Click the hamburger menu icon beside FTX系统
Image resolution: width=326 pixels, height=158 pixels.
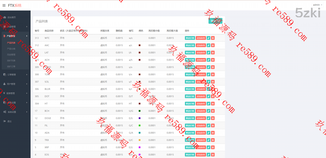pyautogui.click(x=4, y=5)
